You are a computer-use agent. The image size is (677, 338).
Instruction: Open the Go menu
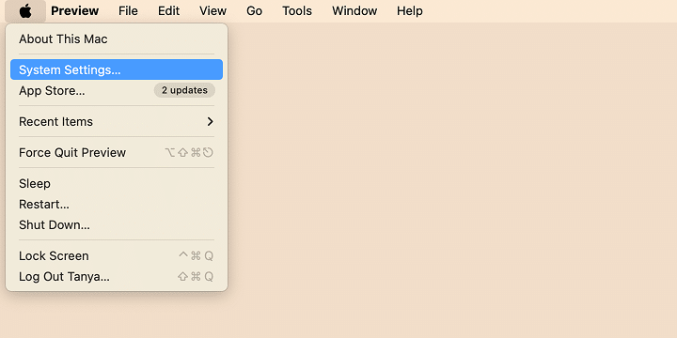click(254, 10)
